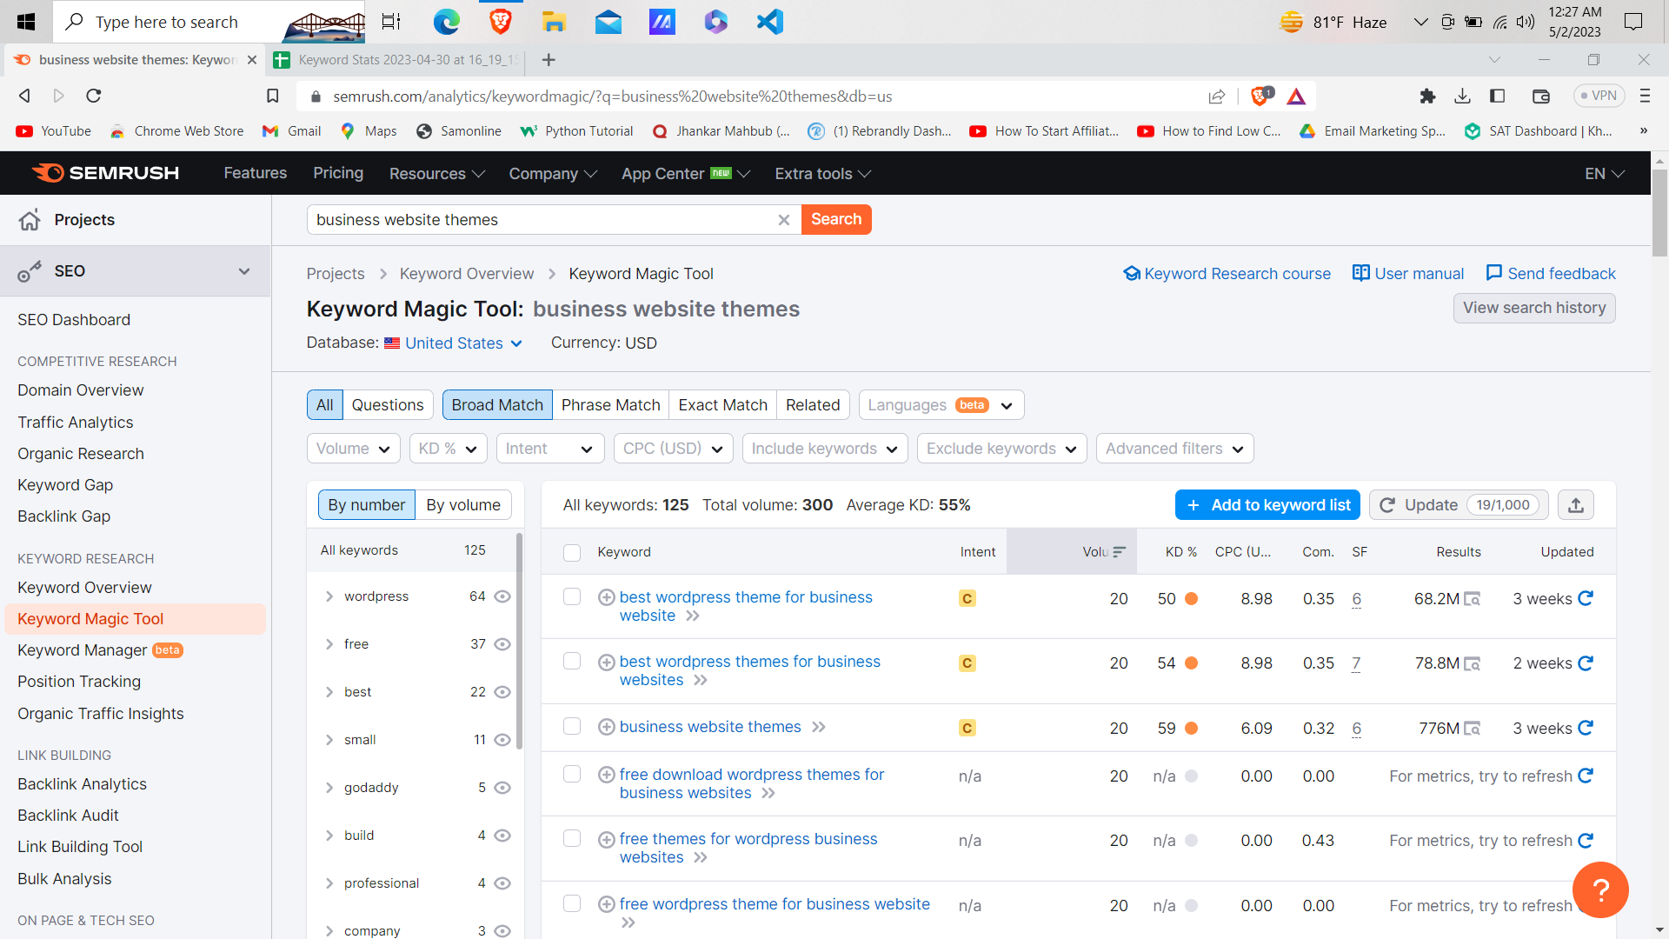Refresh metrics for business website themes row
The height and width of the screenshot is (939, 1669).
(x=1586, y=728)
